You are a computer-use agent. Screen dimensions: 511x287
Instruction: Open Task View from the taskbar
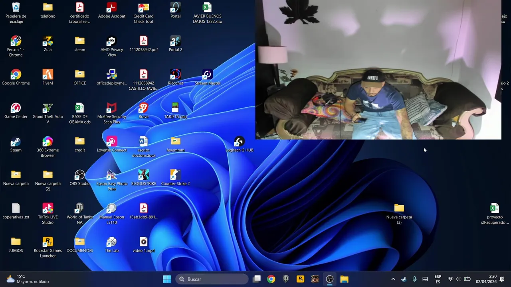[257, 279]
